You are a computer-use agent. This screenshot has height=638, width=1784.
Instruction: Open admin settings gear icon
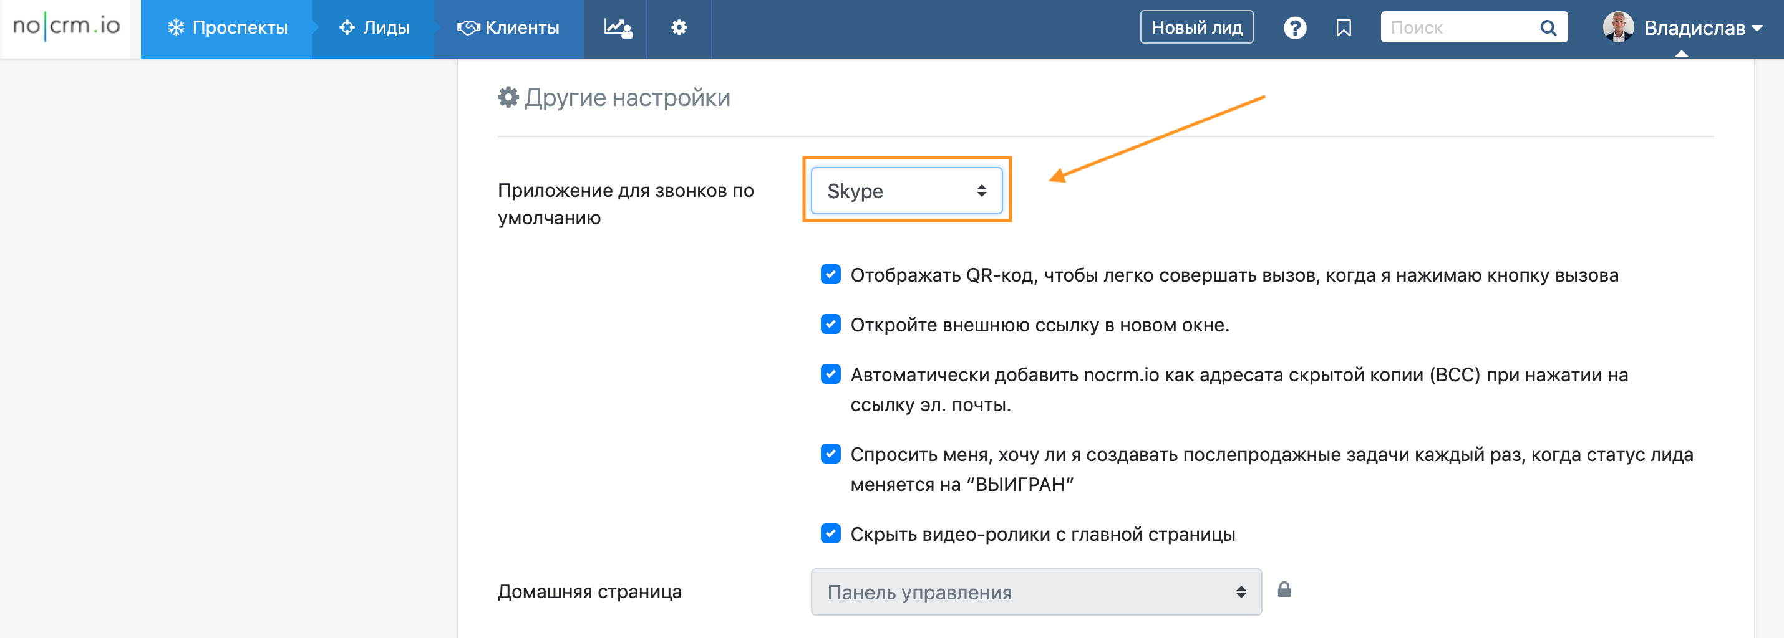[x=679, y=27]
